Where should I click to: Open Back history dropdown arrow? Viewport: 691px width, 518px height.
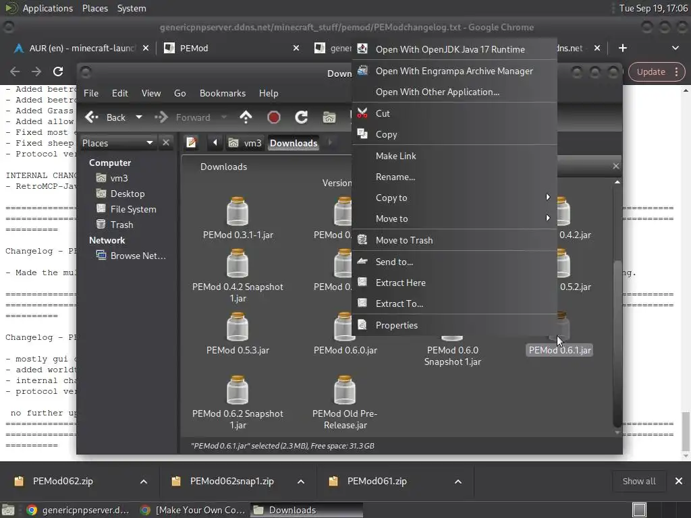139,117
